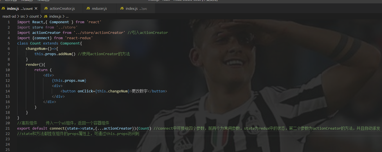Expand the breadcrumb ellipsis symbol list
Viewport: 382px width, 152px height.
point(67,17)
